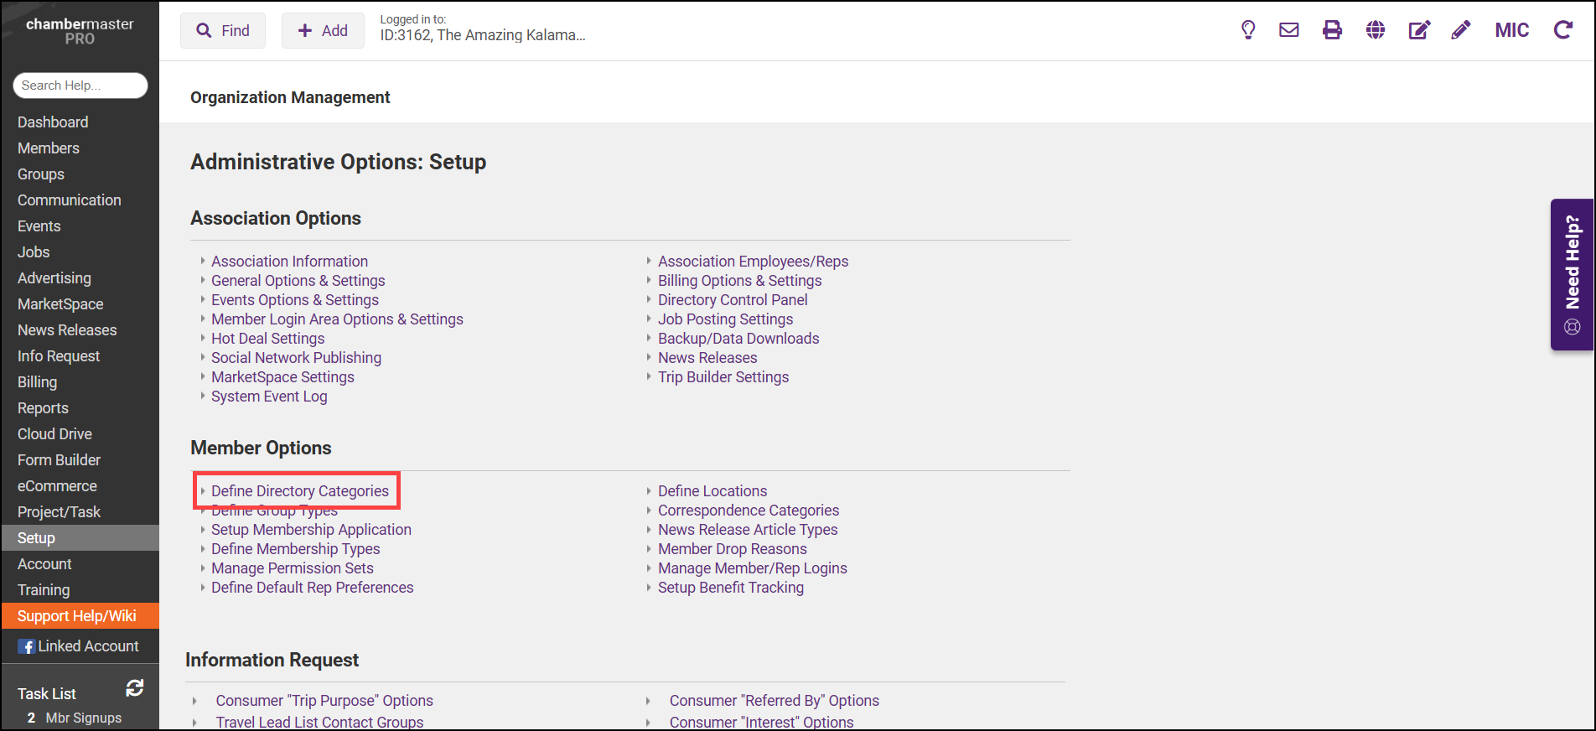1596x731 pixels.
Task: Click Billing Options & Settings link
Action: (739, 281)
